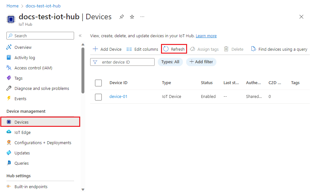Check the box for device-01
This screenshot has width=313, height=192.
point(99,97)
